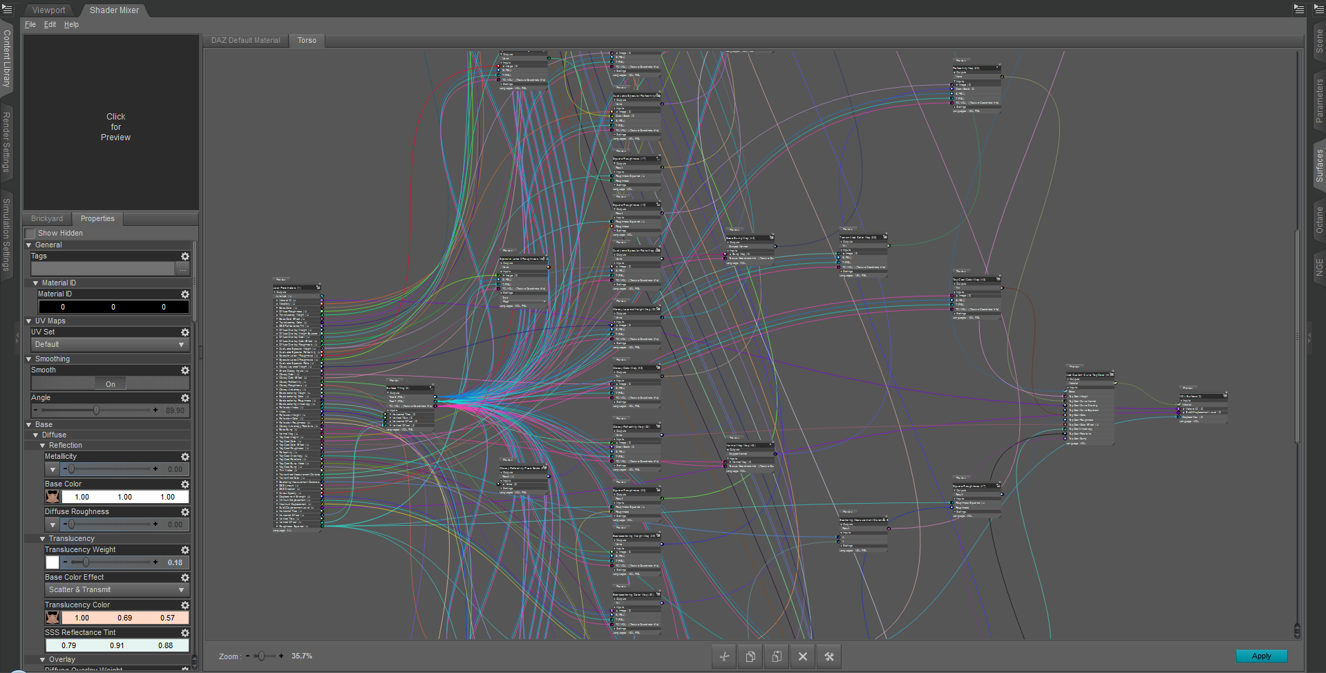
Task: Open the Scene side pane tab
Action: (1319, 41)
